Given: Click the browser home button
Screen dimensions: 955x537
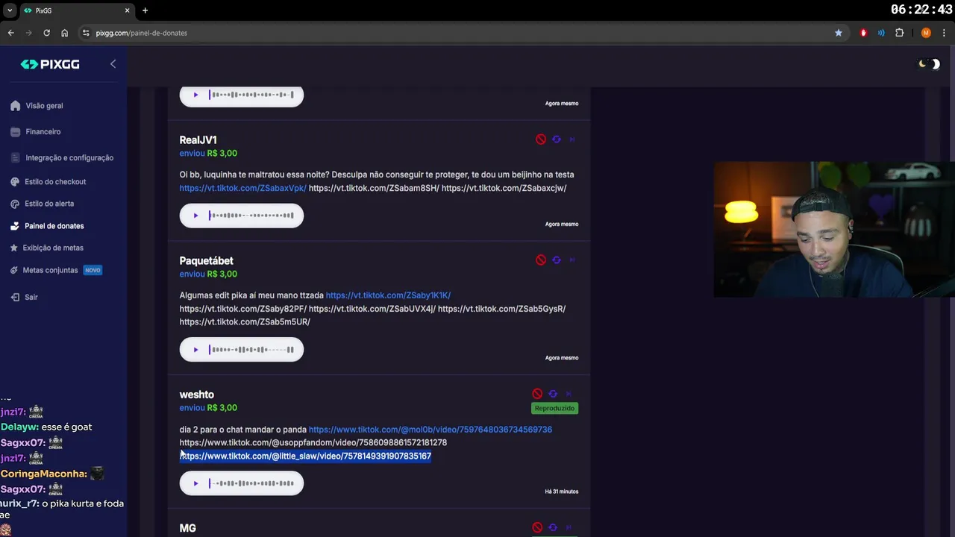Looking at the screenshot, I should coord(64,33).
